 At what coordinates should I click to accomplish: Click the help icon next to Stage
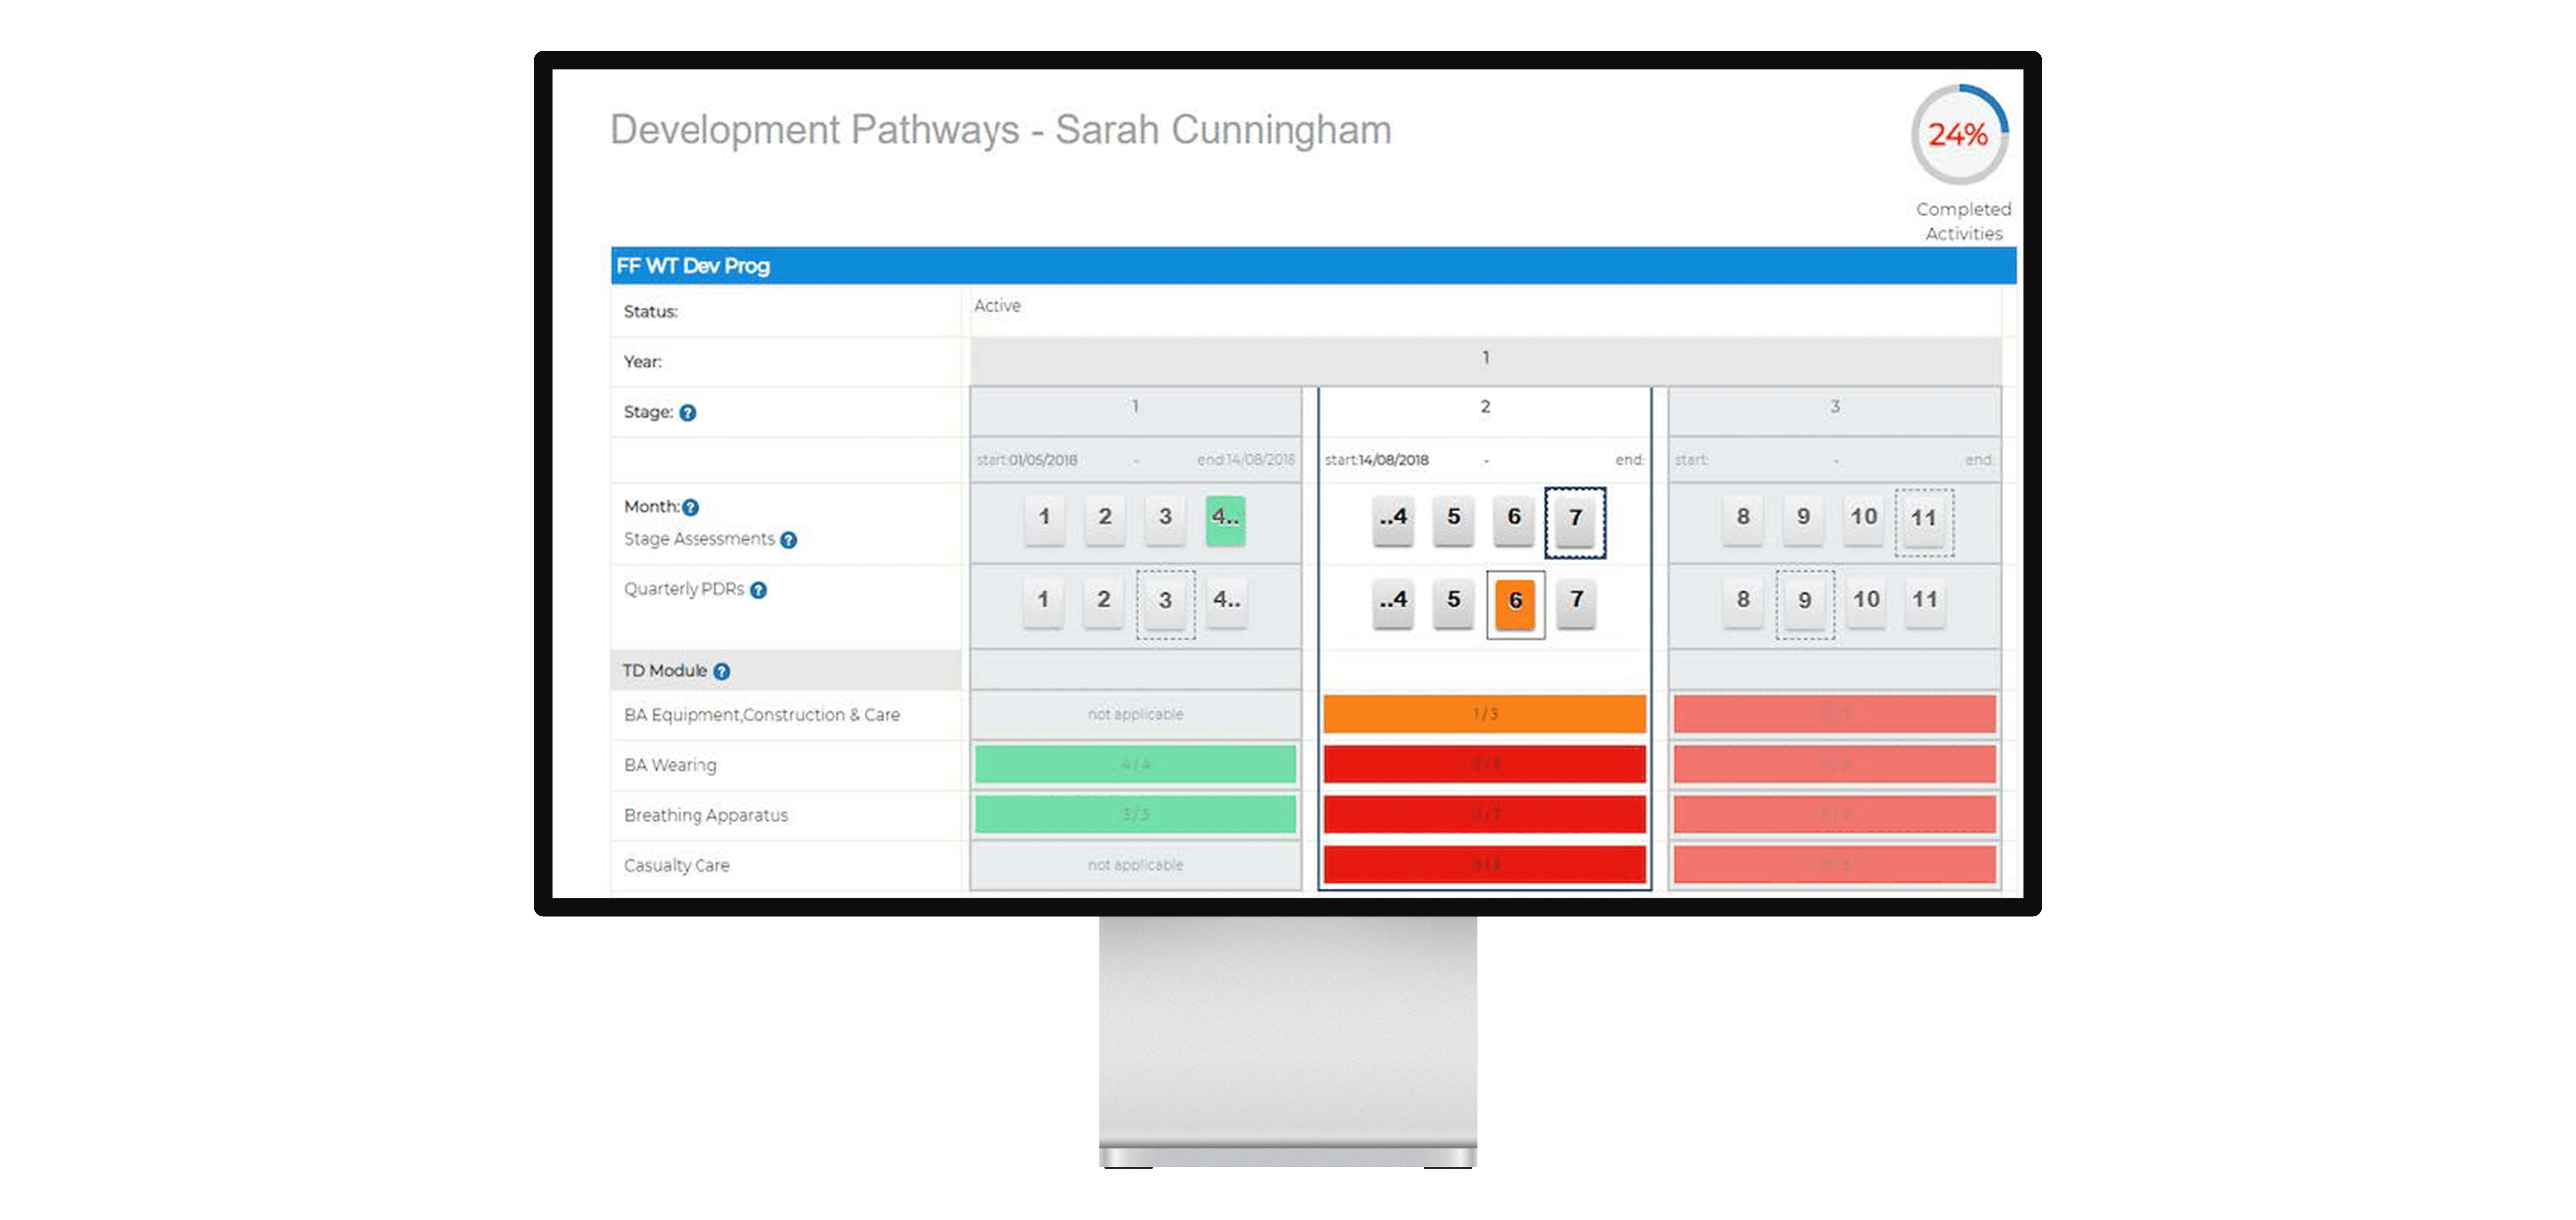688,413
